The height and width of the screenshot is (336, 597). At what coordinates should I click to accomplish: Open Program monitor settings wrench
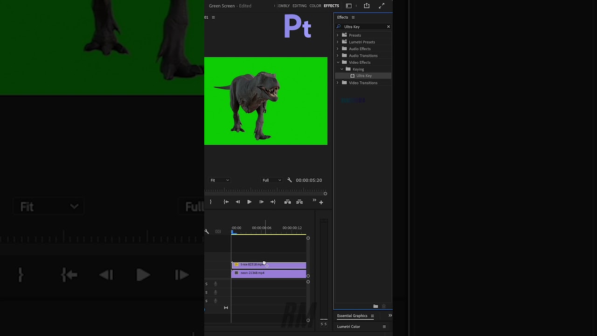coord(290,180)
